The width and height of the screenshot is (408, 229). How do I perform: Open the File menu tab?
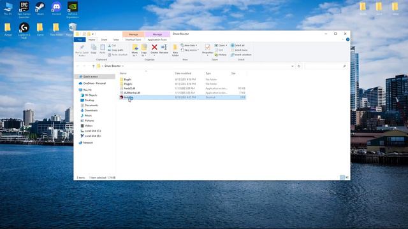(80, 39)
